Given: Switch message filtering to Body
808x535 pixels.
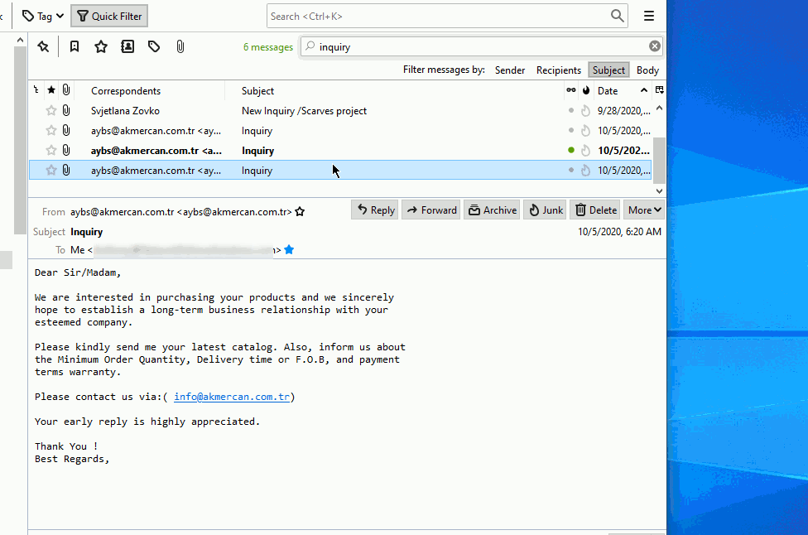Looking at the screenshot, I should tap(647, 70).
